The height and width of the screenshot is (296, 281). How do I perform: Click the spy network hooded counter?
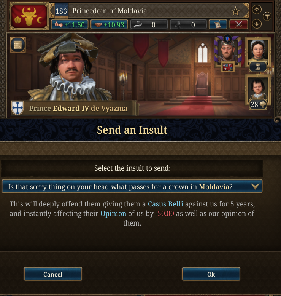coord(188,25)
